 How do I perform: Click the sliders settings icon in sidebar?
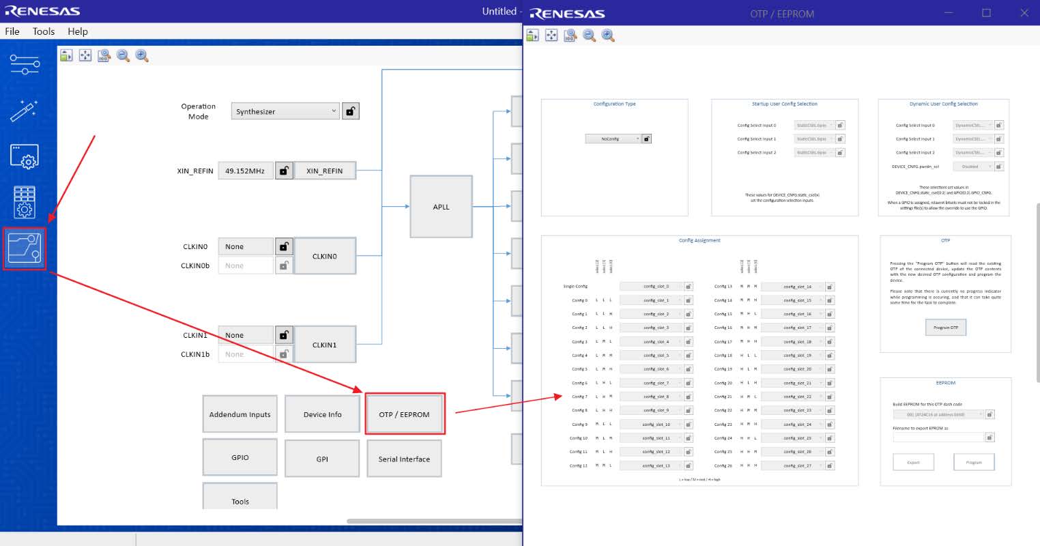(x=25, y=65)
